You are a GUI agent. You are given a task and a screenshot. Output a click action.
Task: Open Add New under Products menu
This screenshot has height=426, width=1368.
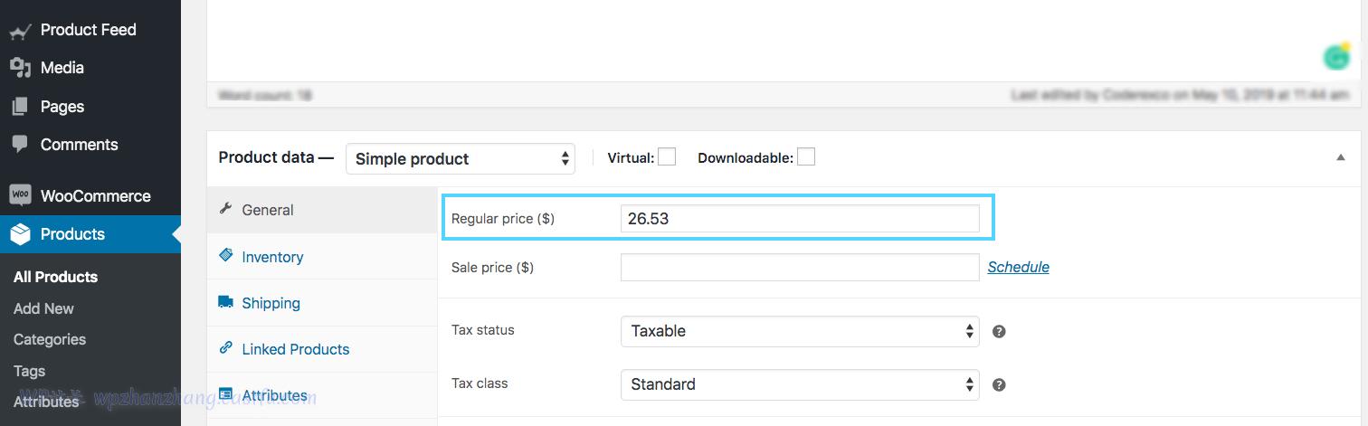(43, 308)
